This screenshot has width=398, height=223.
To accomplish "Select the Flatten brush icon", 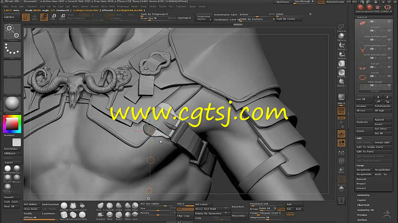I will [x=128, y=206].
